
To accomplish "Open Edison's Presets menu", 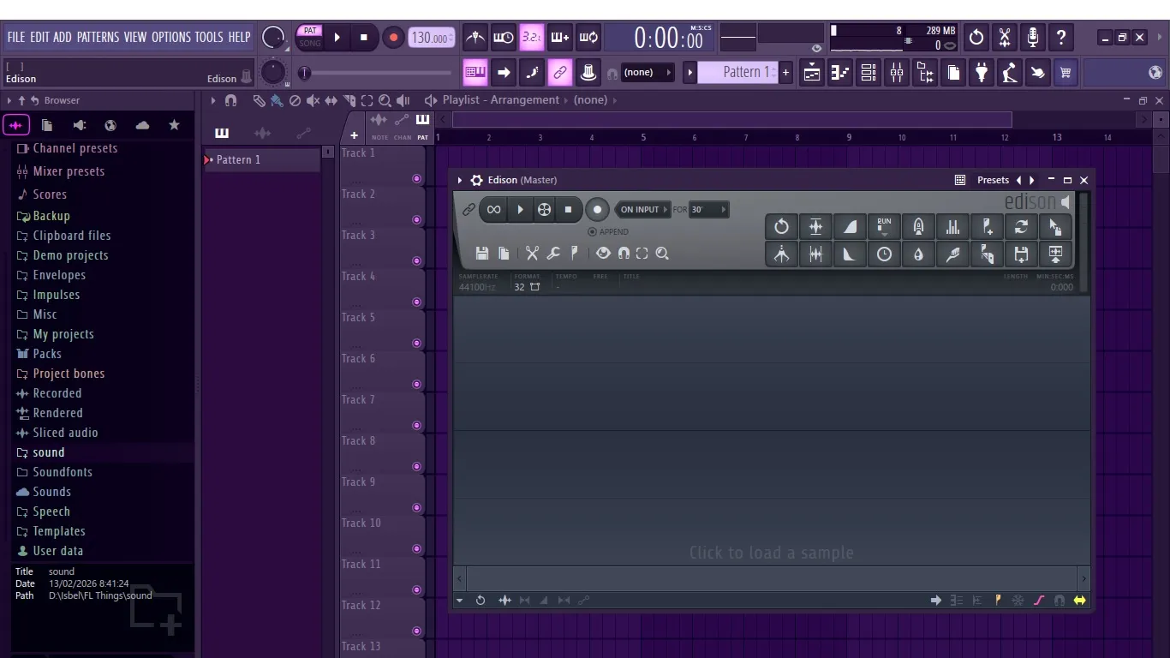I will [x=993, y=180].
